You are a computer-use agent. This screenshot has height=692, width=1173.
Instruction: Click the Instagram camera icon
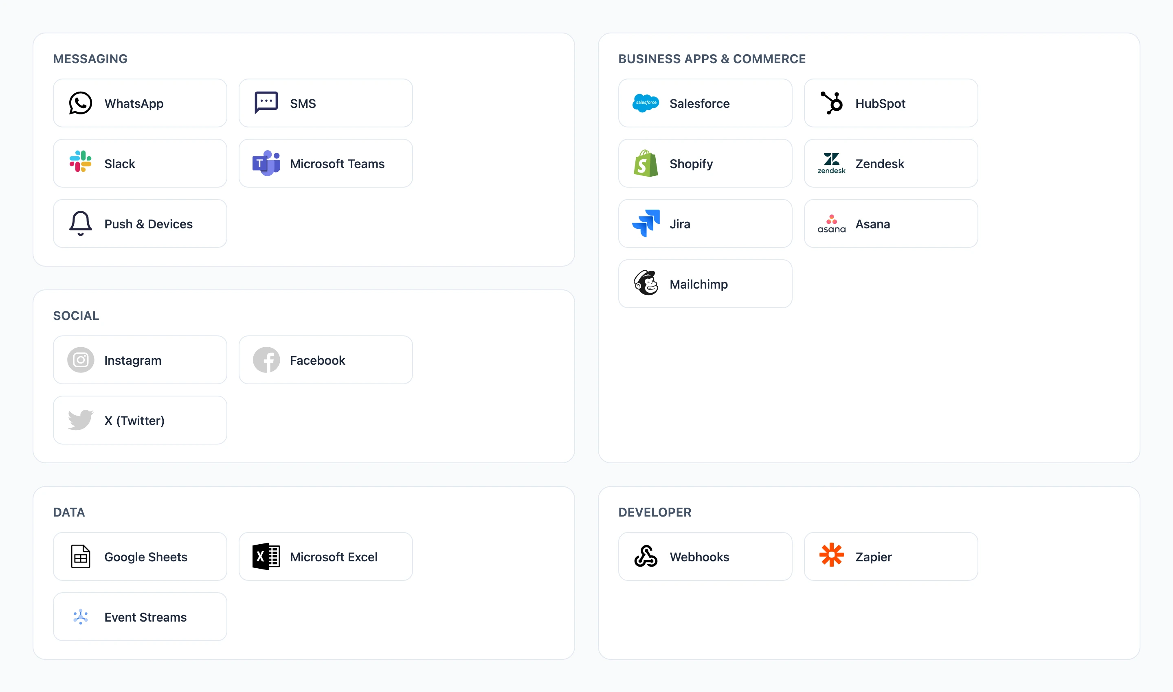tap(80, 360)
